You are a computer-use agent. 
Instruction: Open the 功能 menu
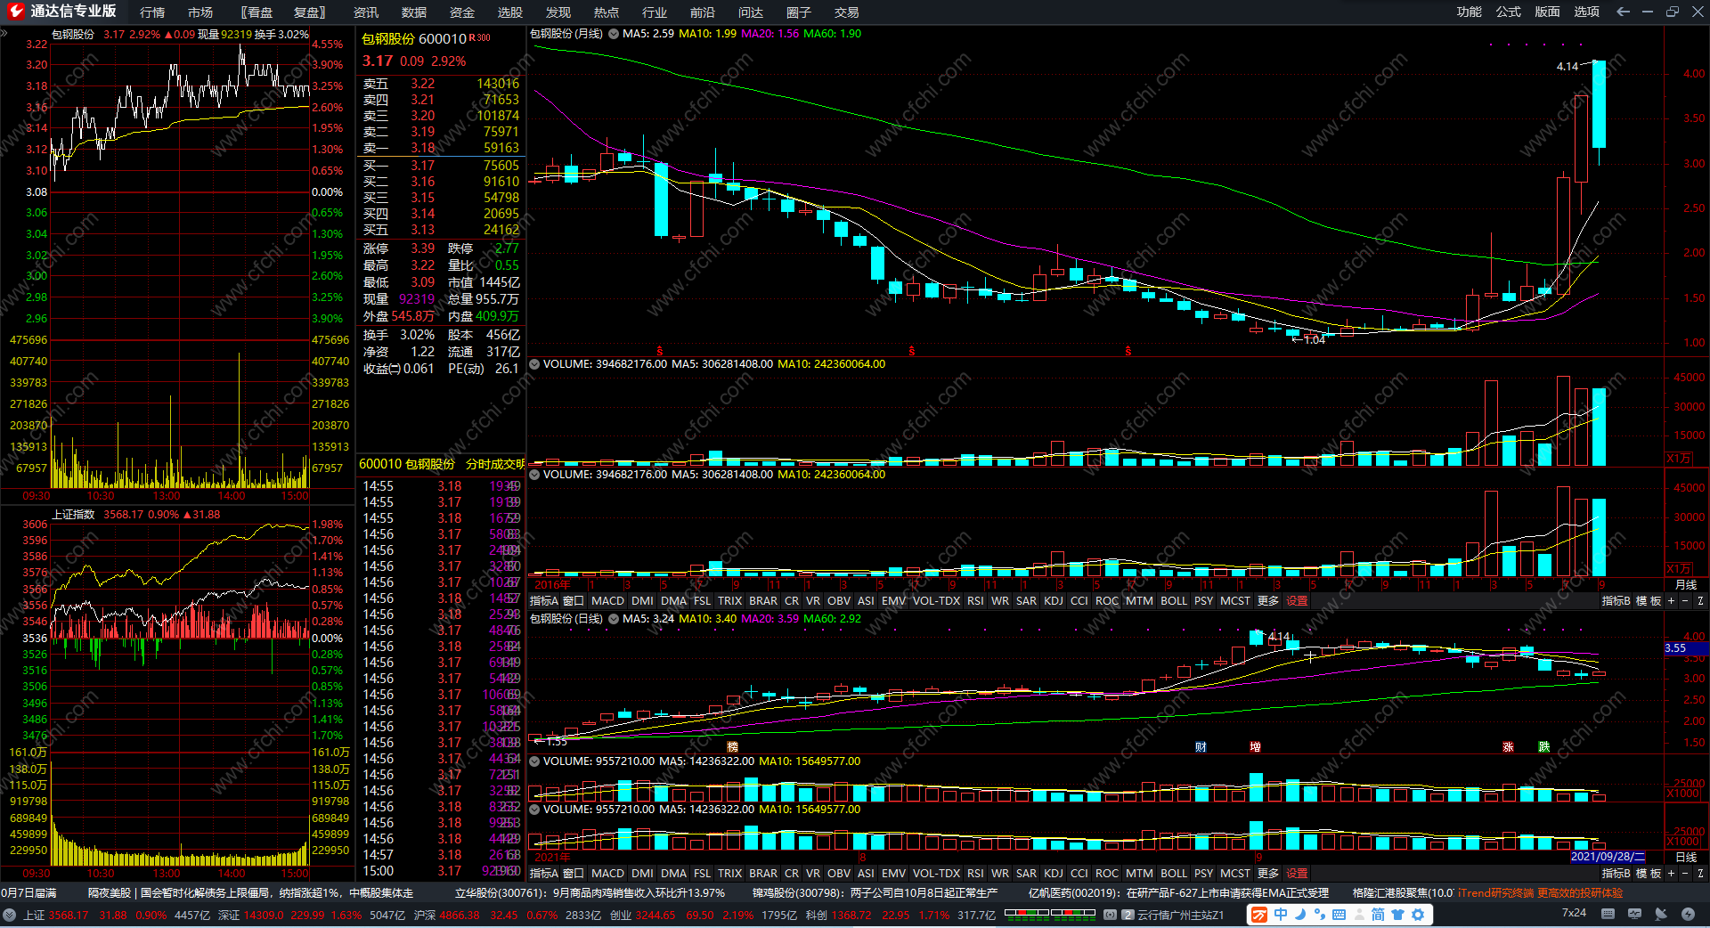click(x=1470, y=12)
